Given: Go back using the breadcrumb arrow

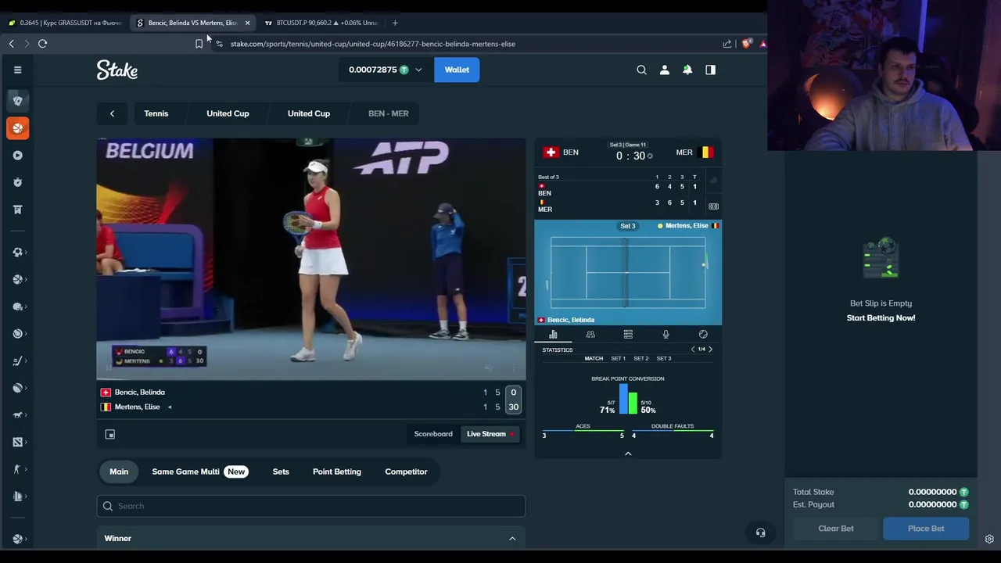Looking at the screenshot, I should pos(112,113).
